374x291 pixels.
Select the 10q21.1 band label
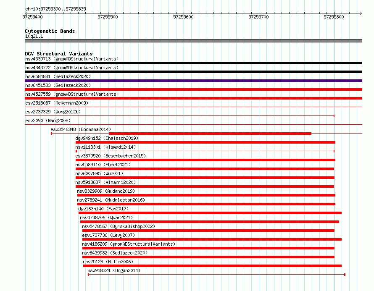[x=34, y=36]
